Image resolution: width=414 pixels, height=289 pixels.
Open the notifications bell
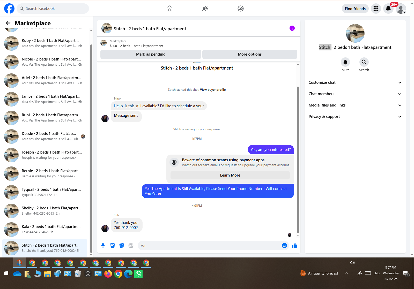(x=388, y=9)
